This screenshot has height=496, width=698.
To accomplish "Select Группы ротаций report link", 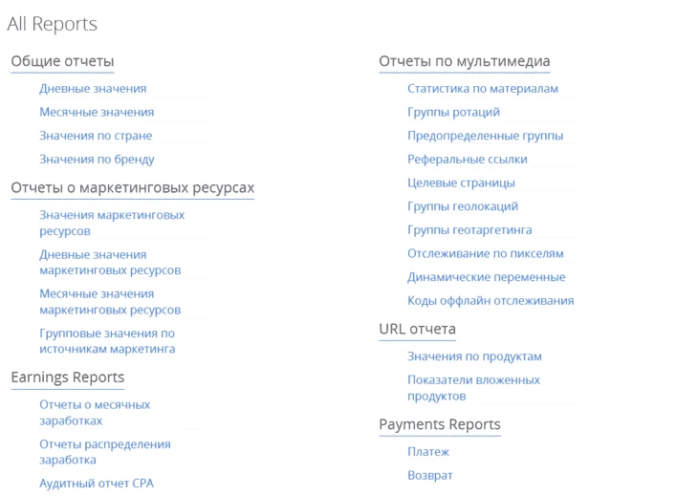I will click(x=453, y=112).
